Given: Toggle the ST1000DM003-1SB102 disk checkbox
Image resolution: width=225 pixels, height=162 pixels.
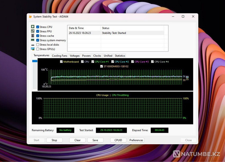Looking at the screenshot, I should coord(101,66).
